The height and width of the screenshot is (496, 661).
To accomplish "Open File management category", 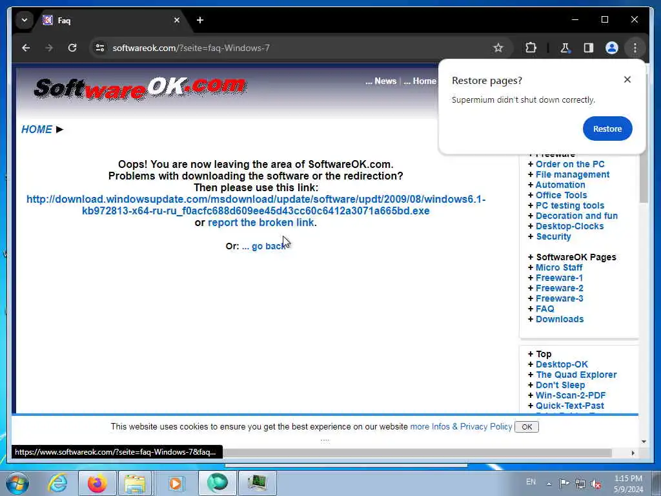I will (573, 174).
